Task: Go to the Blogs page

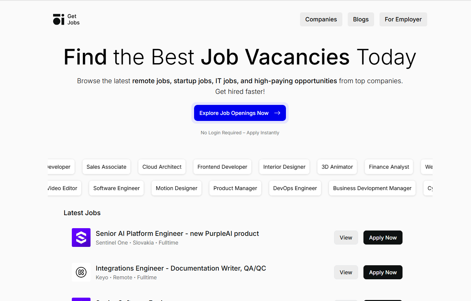Action: click(361, 19)
